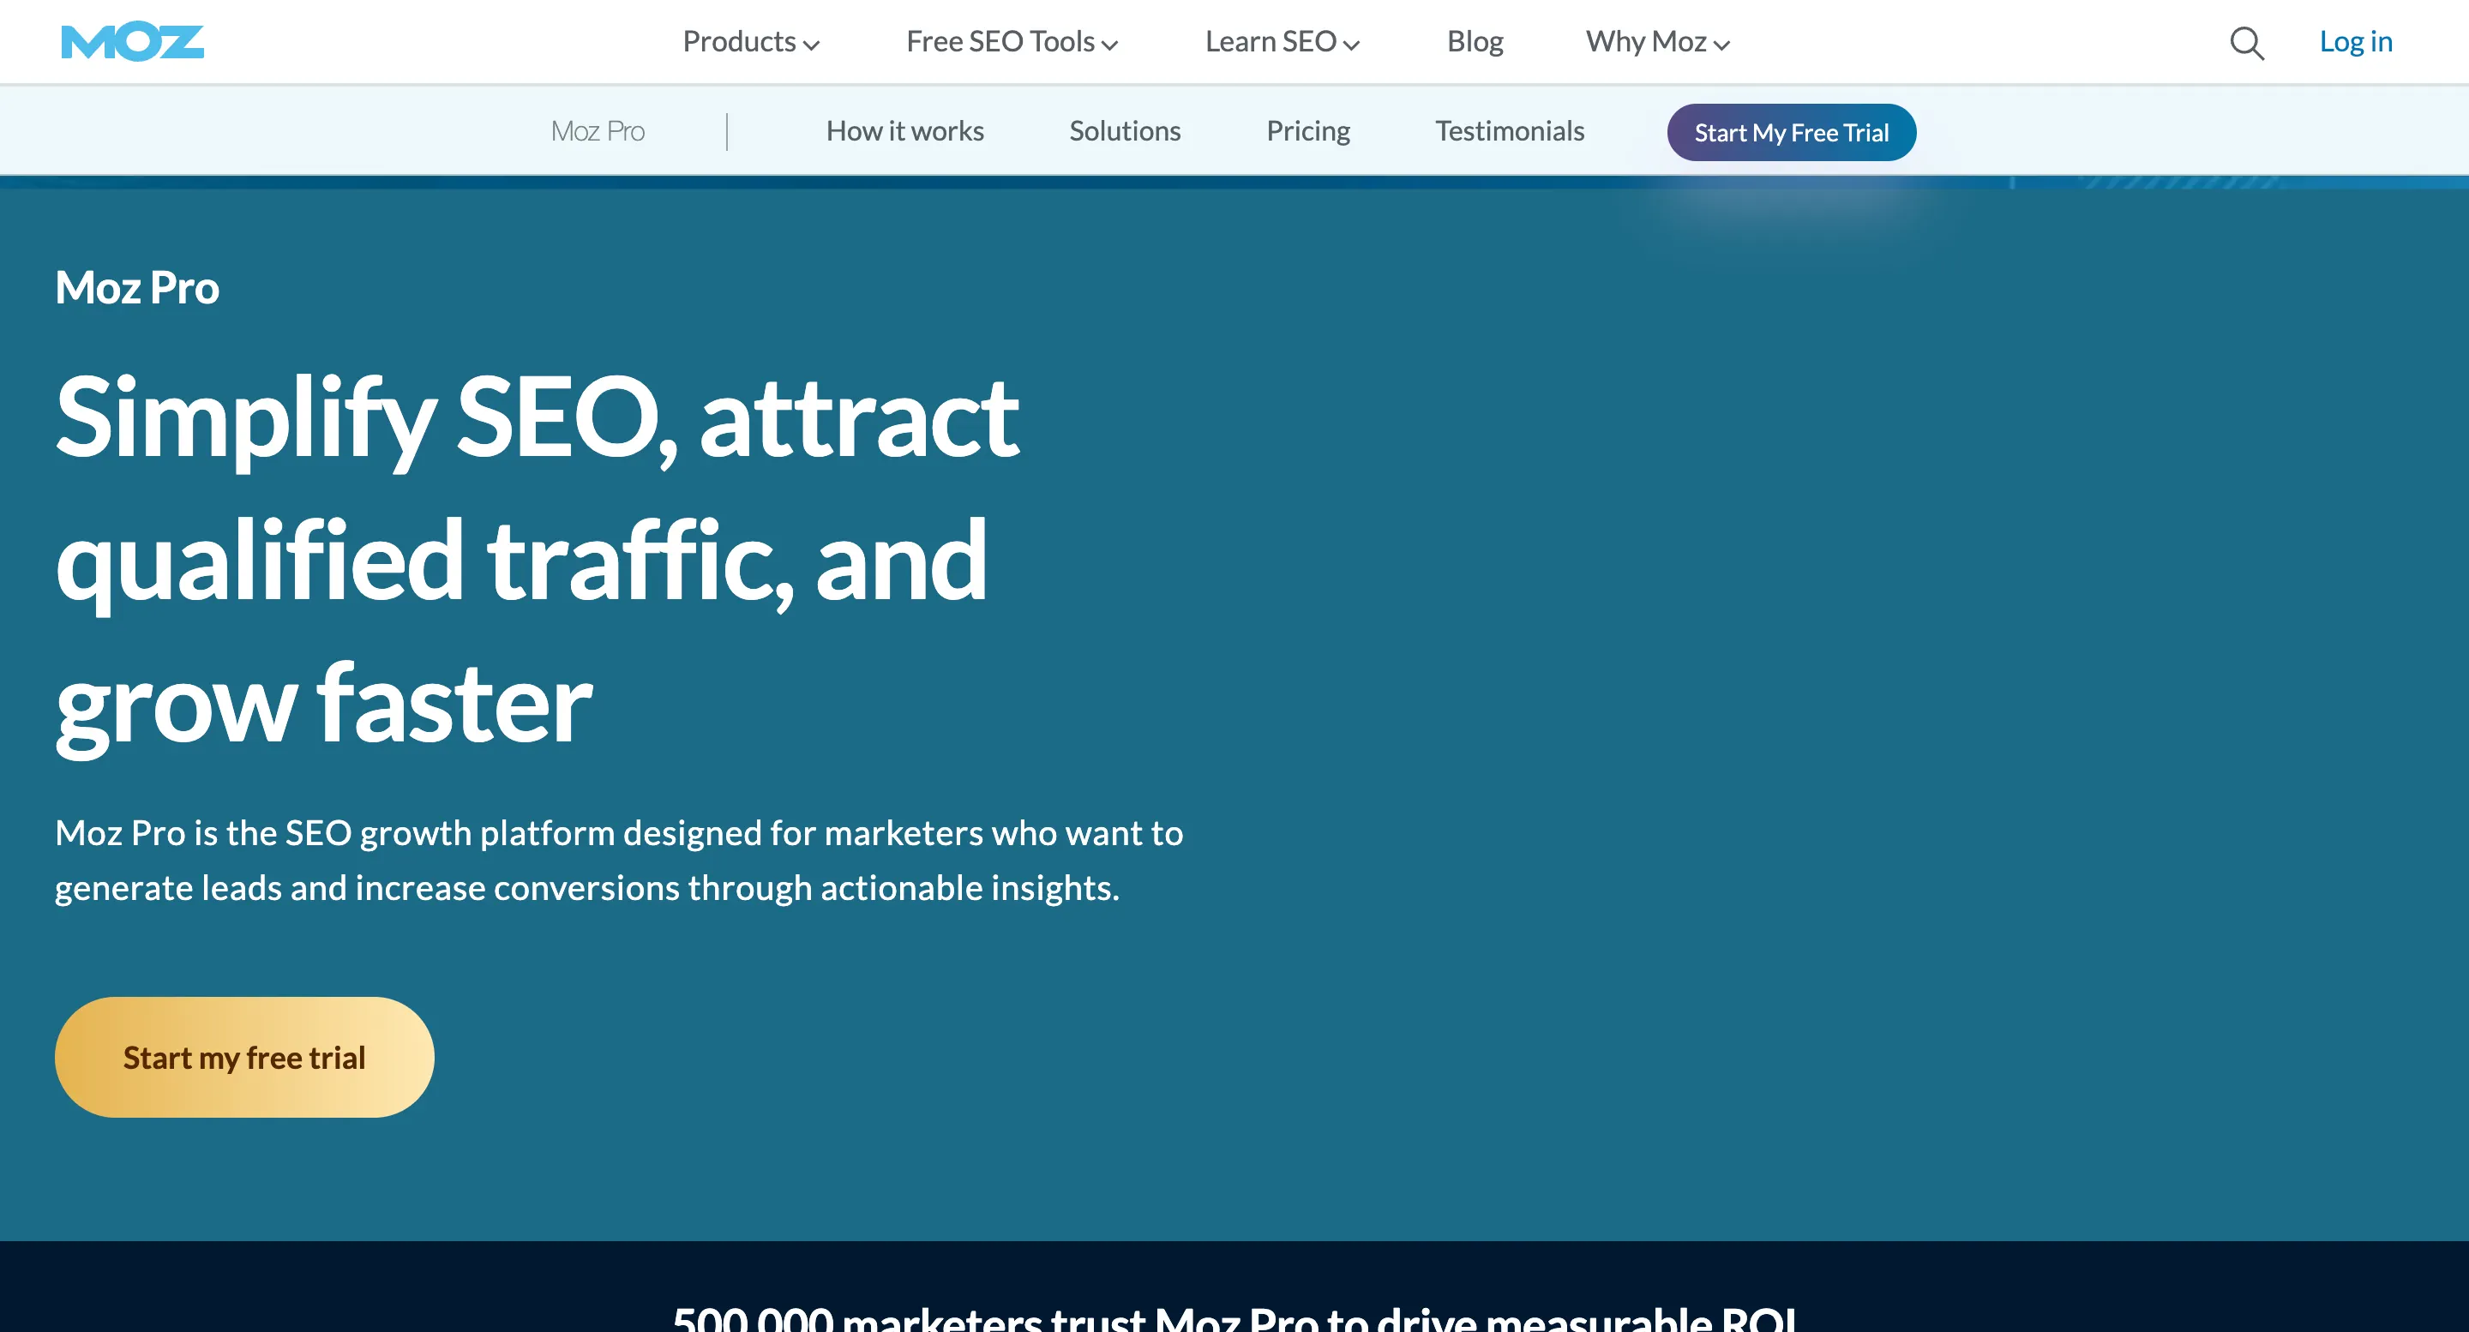Click the Moz logo
This screenshot has width=2469, height=1332.
132,42
